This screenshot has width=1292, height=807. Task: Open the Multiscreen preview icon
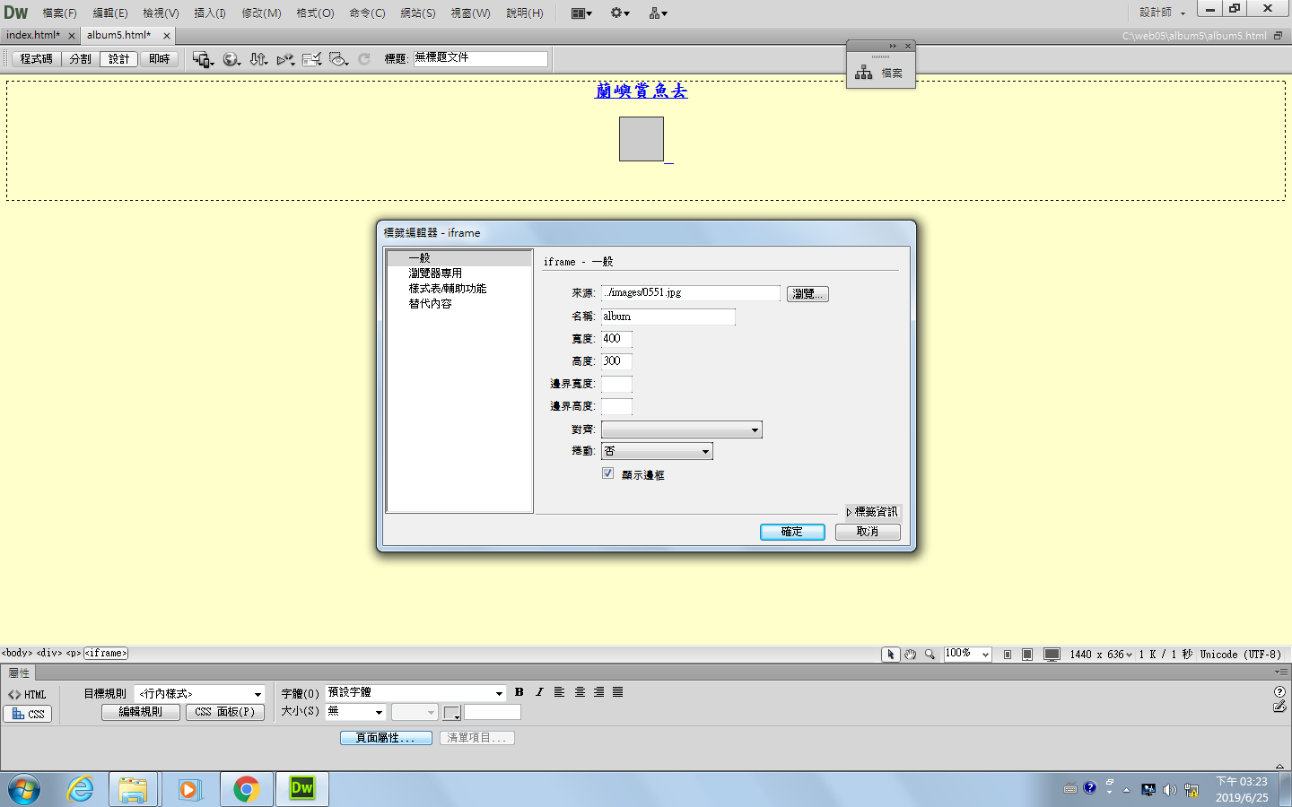202,59
